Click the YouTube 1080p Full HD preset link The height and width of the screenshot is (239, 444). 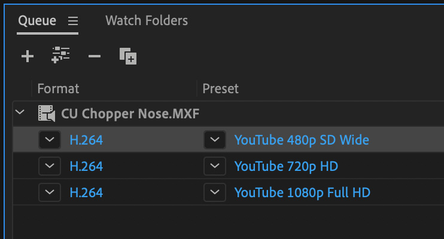302,192
